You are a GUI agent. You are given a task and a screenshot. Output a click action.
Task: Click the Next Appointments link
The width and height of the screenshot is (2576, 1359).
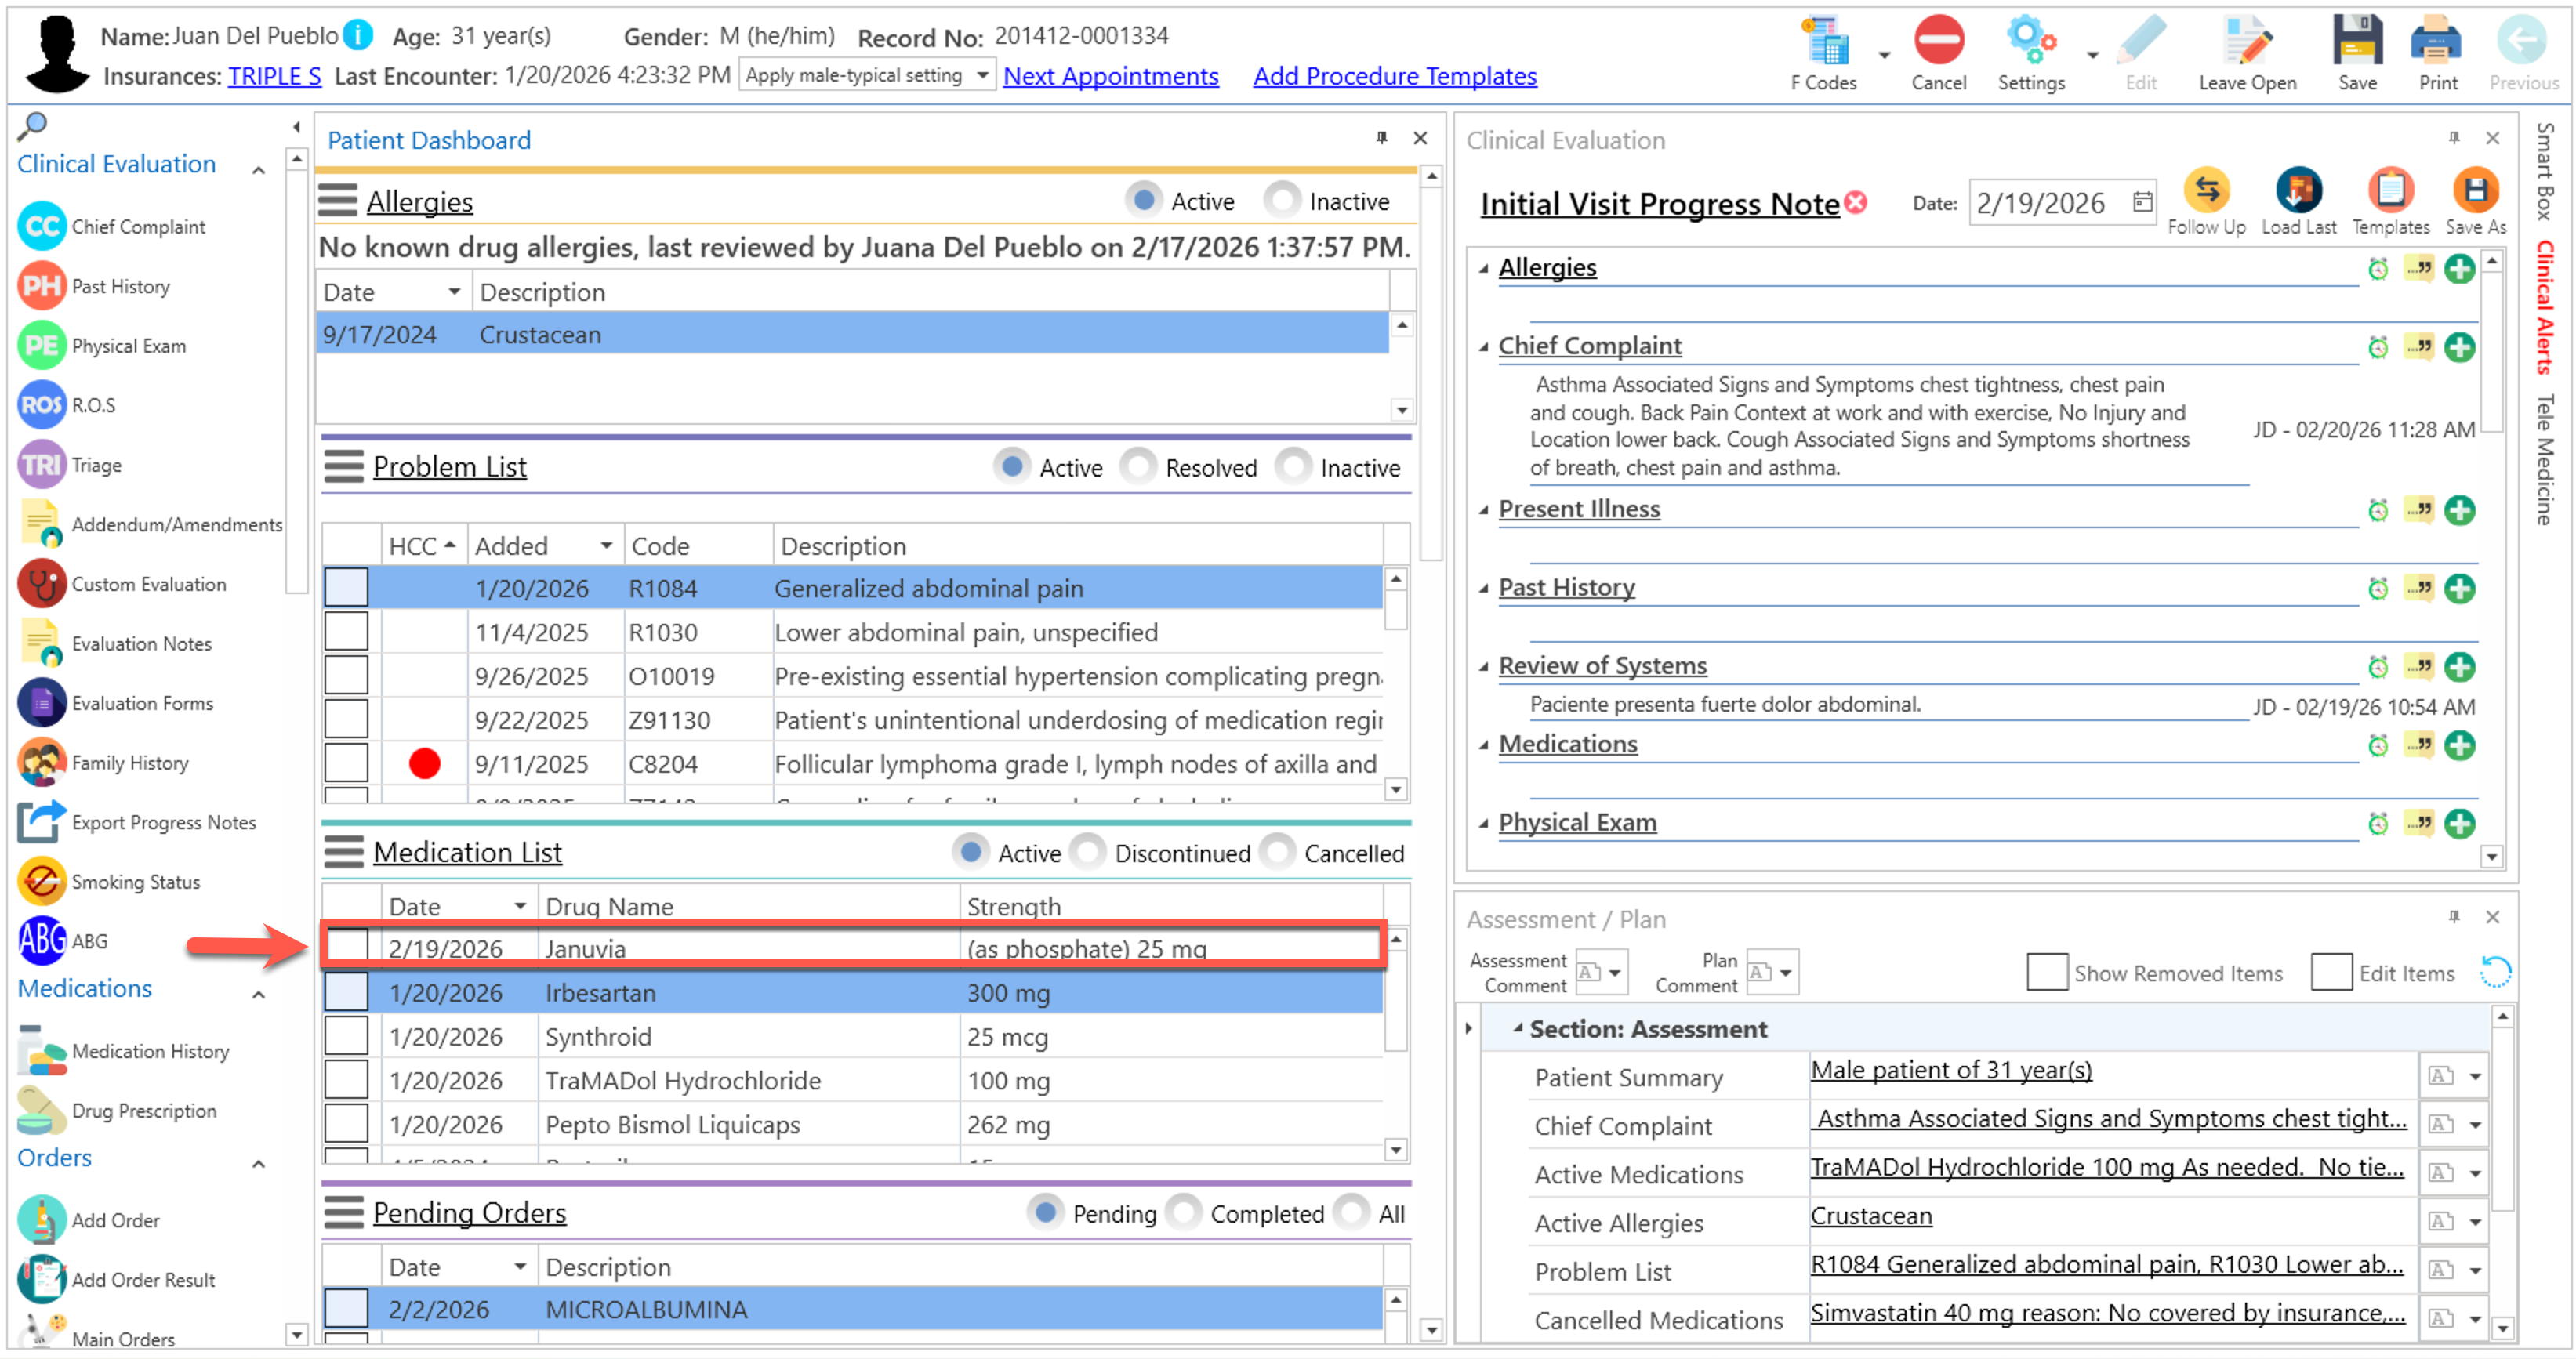(1110, 76)
